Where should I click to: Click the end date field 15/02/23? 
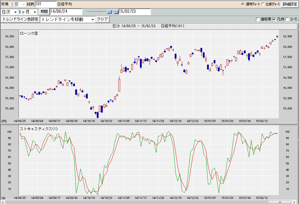(x=135, y=12)
